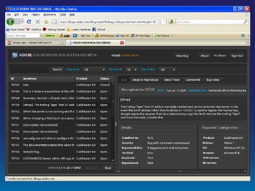Open Mail from the AIM toolbar
Image resolution: width=255 pixels, height=191 pixels.
[86, 35]
